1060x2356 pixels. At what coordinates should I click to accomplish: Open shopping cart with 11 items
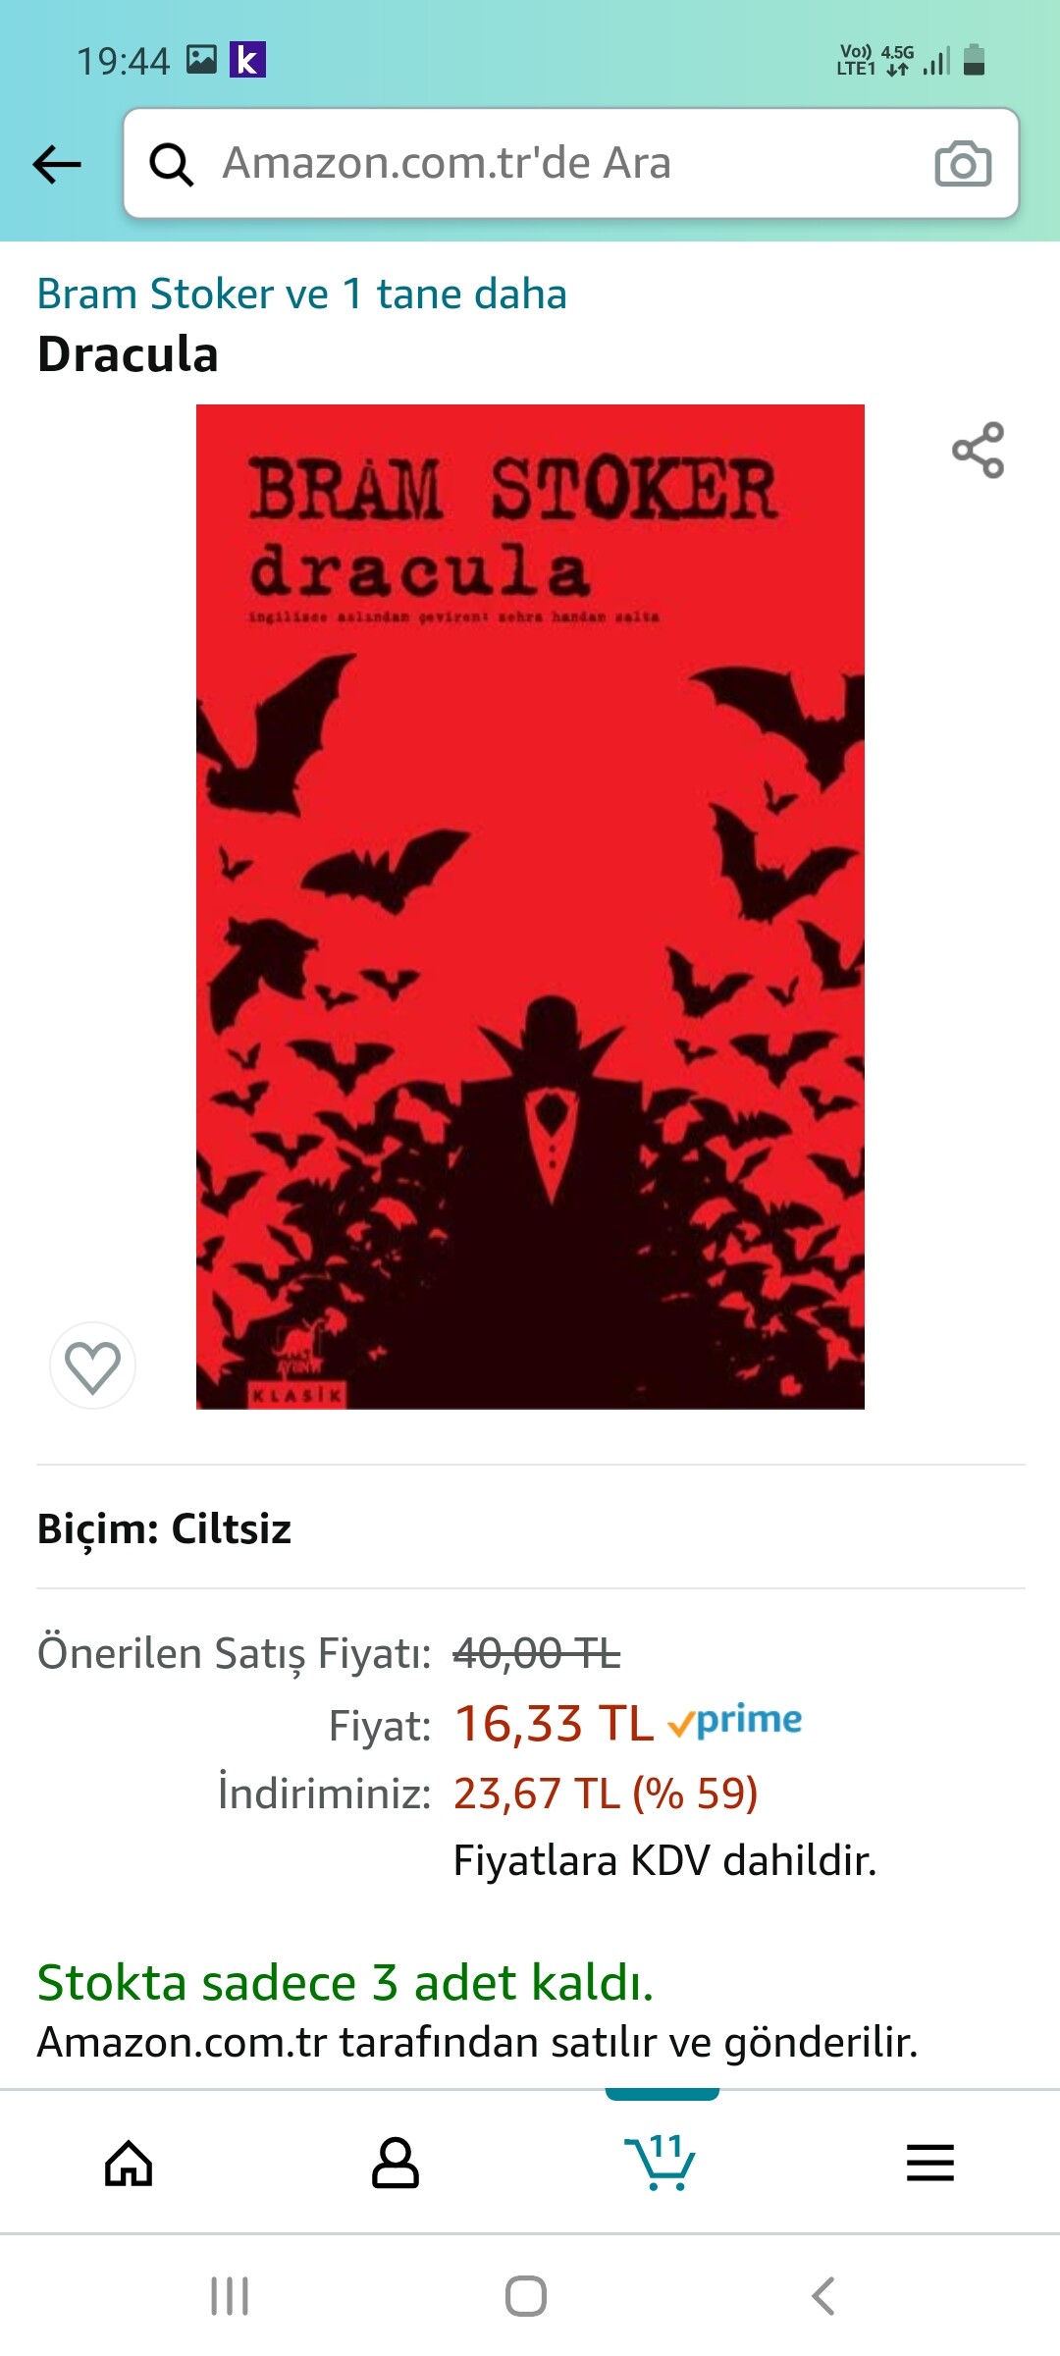coord(661,2162)
